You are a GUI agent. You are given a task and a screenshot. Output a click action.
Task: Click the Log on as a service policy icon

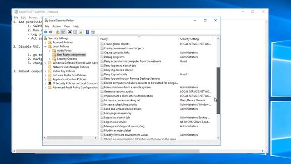[x=102, y=122]
